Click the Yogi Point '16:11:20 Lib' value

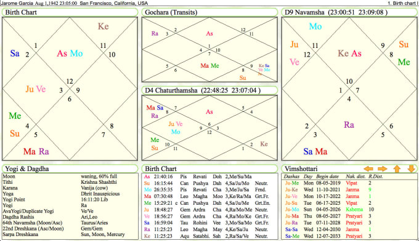pos(94,200)
